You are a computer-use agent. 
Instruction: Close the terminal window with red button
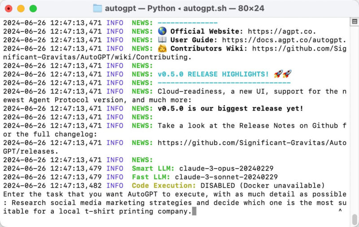pos(9,8)
